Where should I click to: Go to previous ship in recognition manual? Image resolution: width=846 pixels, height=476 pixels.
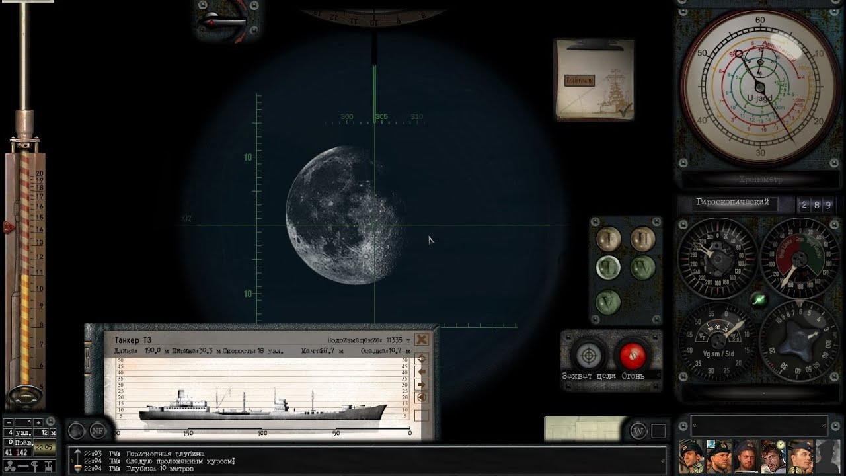[422, 372]
